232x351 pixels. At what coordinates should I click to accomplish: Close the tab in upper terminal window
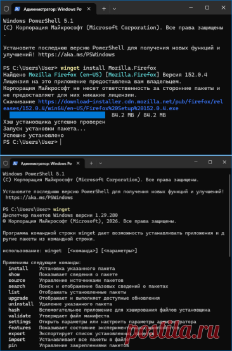point(89,9)
